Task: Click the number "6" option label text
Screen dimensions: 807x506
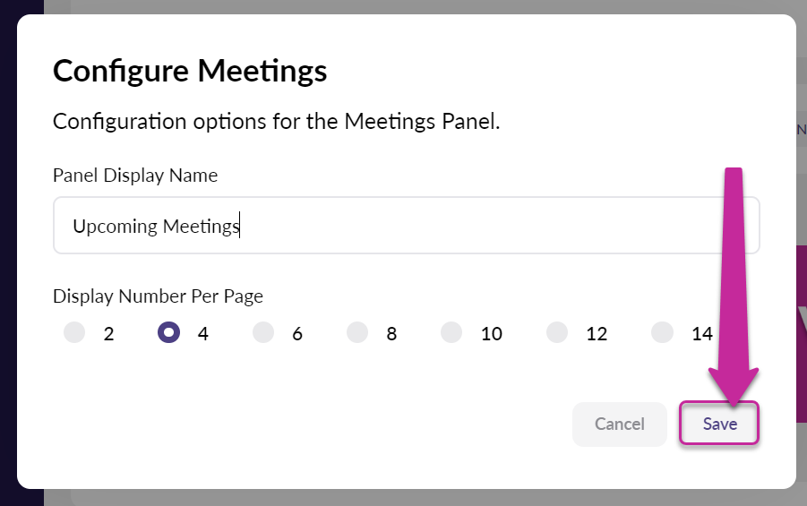Action: tap(297, 335)
